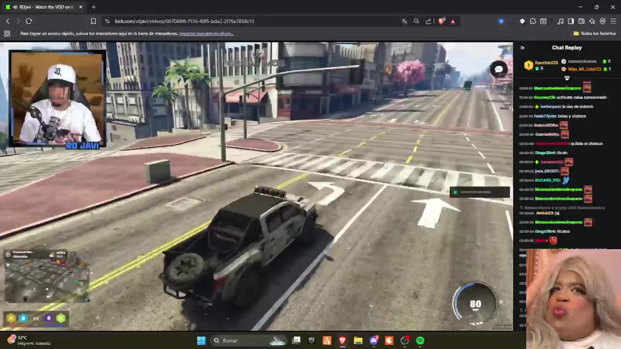Viewport: 621px width, 349px height.
Task: Share this page via the share icon
Action: (x=428, y=21)
